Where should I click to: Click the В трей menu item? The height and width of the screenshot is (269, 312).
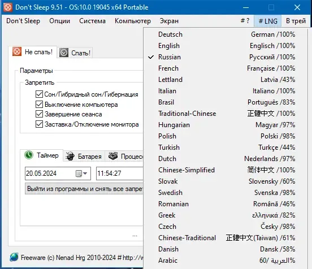[x=296, y=21]
